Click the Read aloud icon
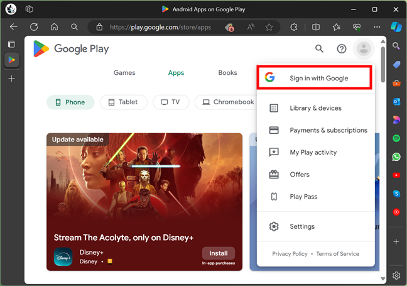 [x=251, y=27]
